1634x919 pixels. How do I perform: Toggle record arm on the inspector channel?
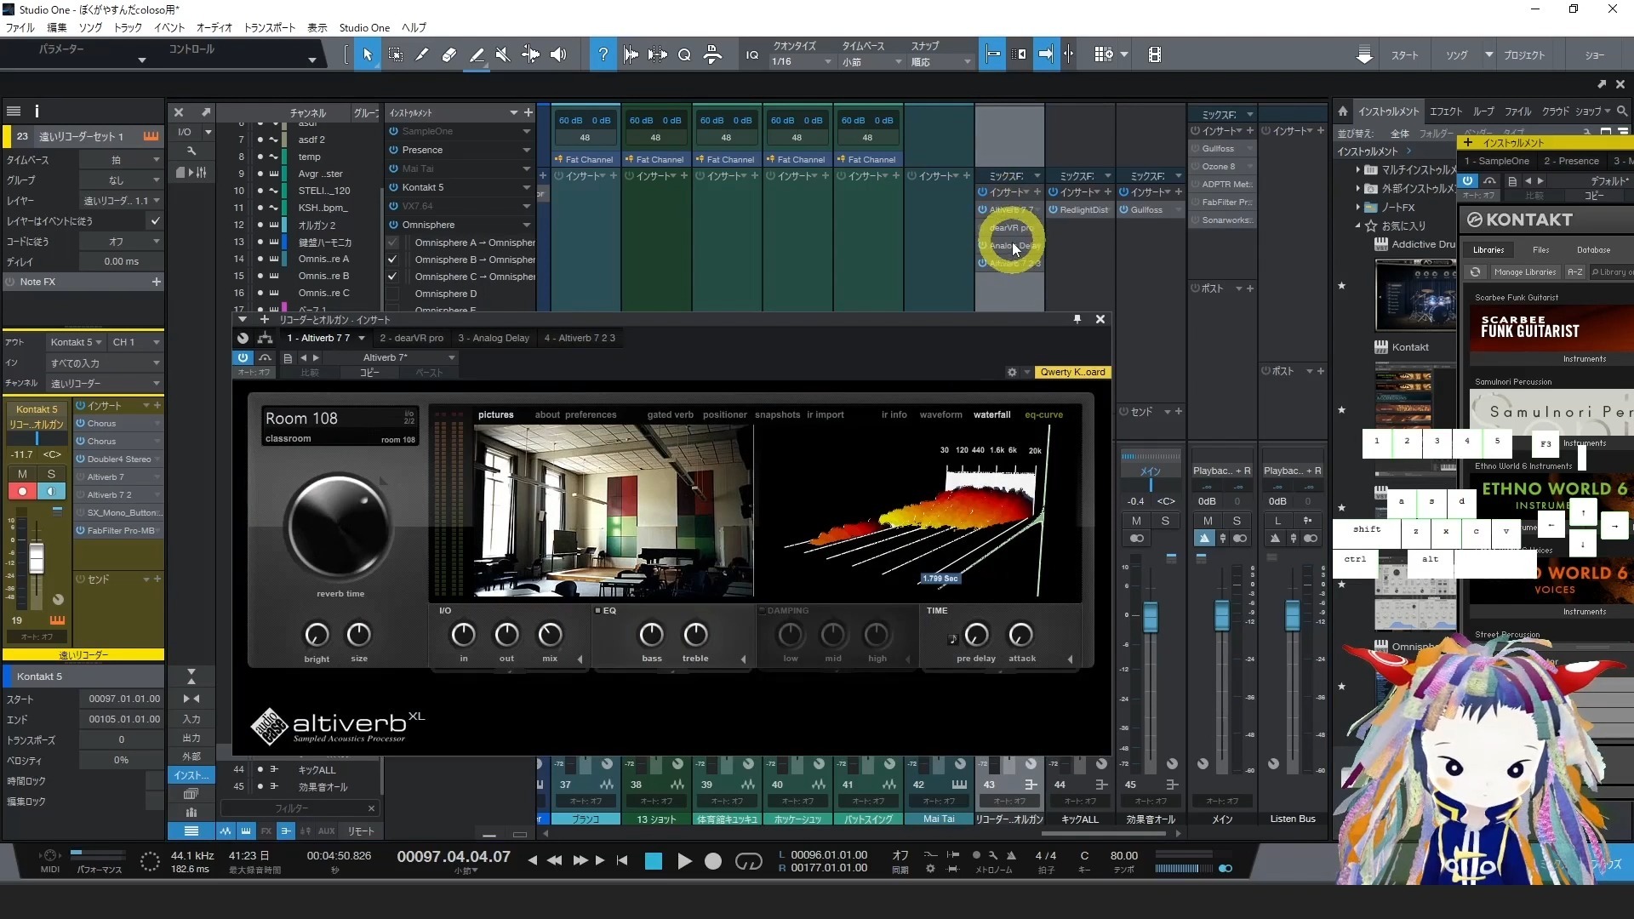pos(22,491)
